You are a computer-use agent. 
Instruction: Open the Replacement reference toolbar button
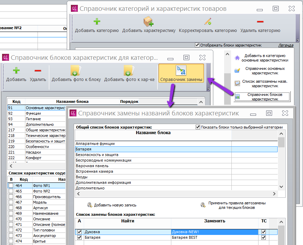[x=181, y=73]
